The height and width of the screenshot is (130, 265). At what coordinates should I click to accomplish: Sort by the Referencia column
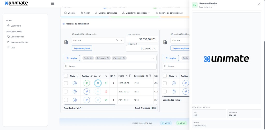tap(147, 76)
